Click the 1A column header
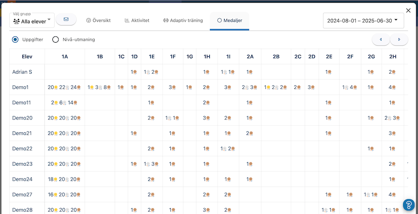 tap(65, 56)
